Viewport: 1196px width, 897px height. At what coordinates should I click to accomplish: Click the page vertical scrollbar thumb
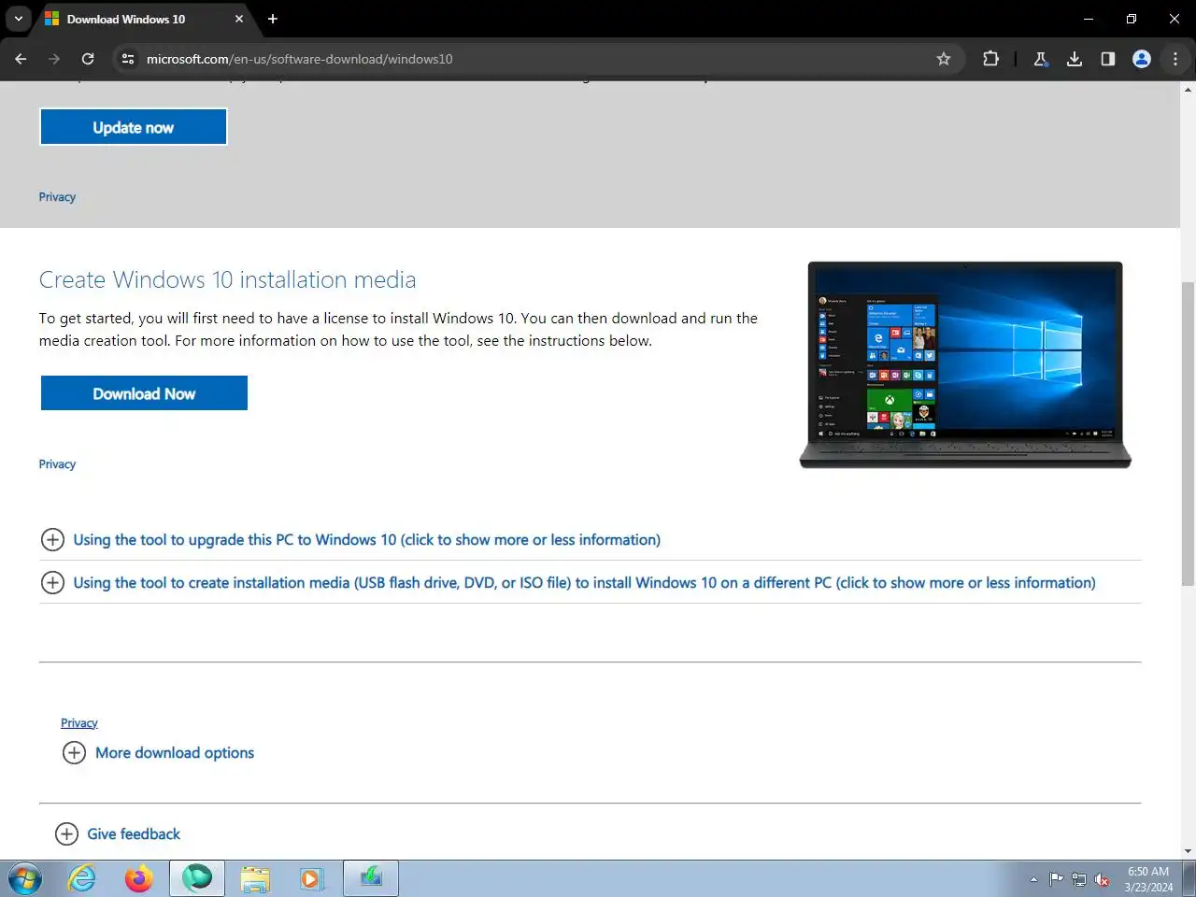click(x=1188, y=434)
